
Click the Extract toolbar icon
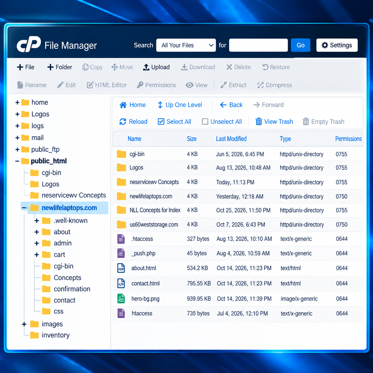223,85
